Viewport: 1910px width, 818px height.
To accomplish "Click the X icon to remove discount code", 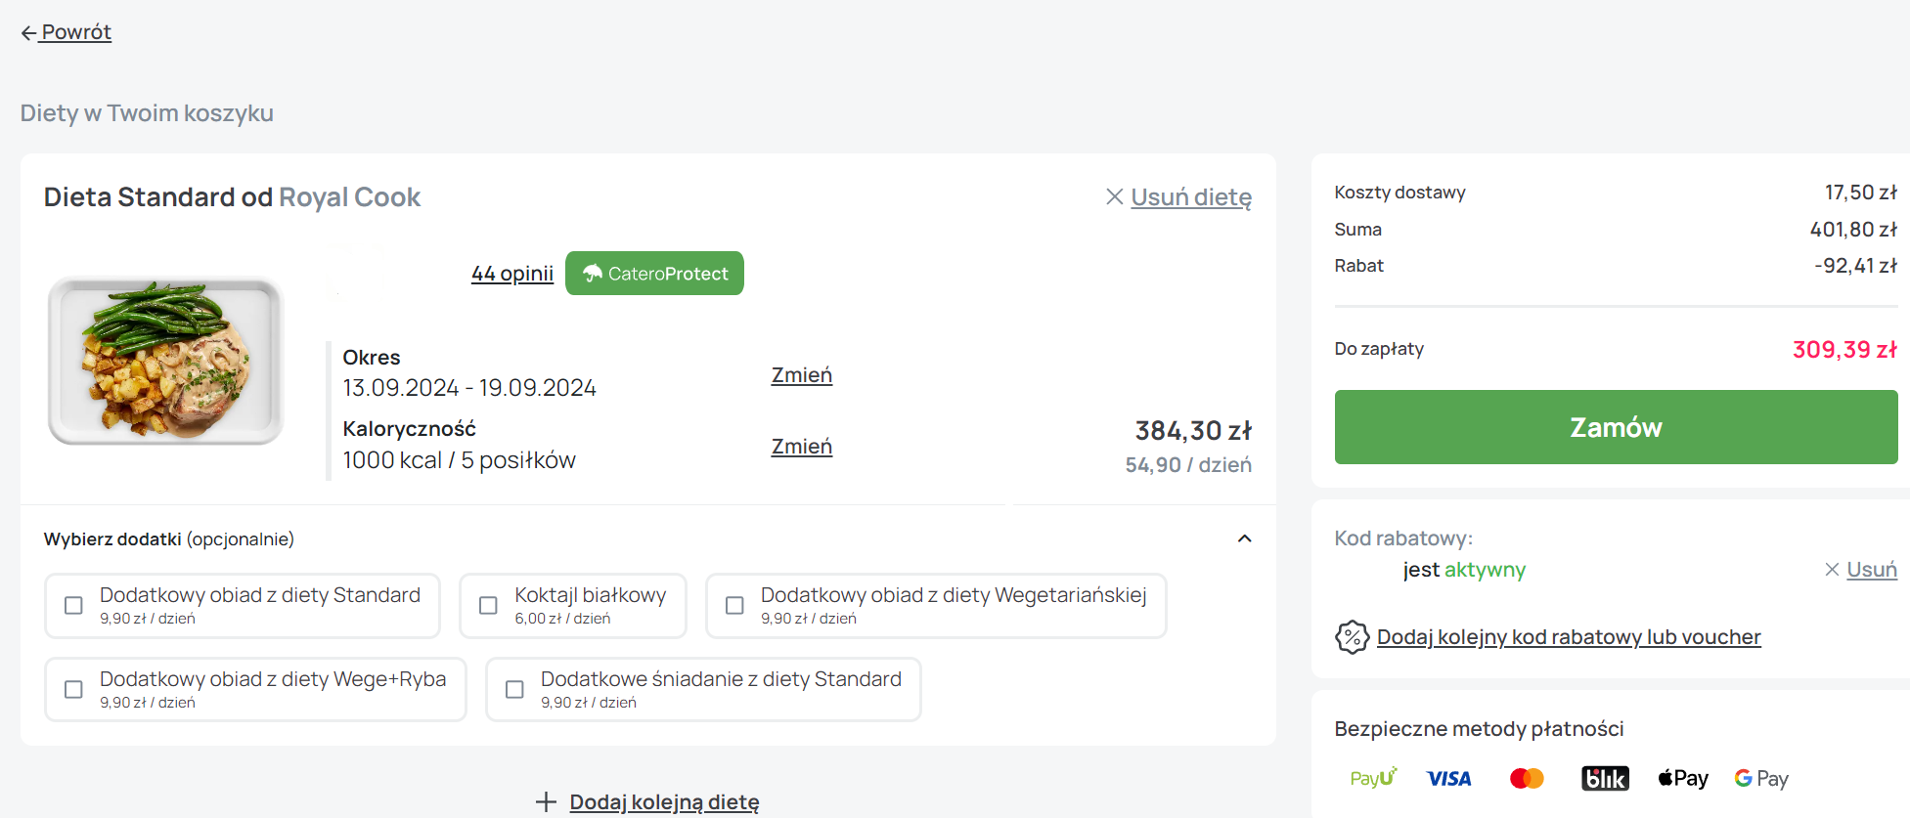I will click(1832, 570).
